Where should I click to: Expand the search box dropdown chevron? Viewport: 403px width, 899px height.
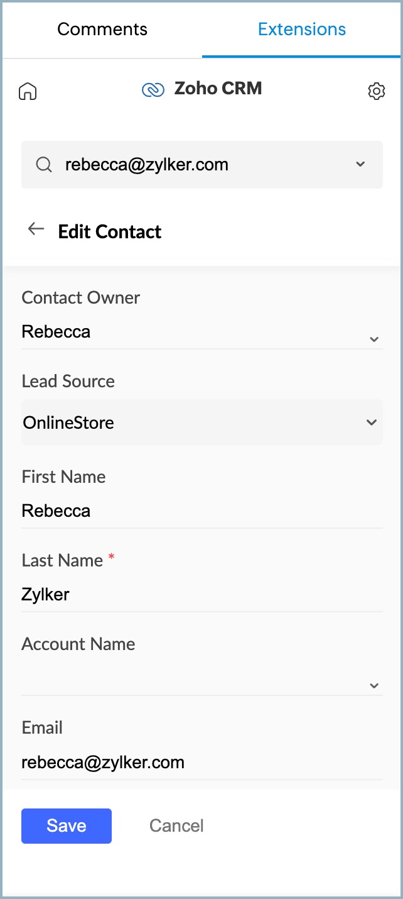click(x=360, y=164)
